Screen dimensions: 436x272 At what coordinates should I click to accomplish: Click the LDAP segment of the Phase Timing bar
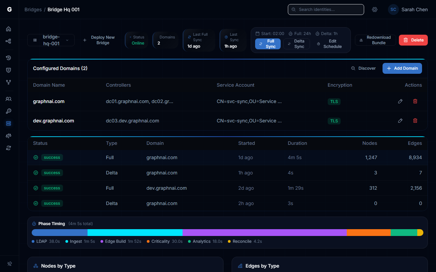[x=60, y=232]
